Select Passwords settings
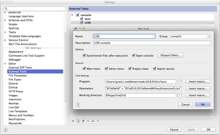The image size is (220, 135). pyautogui.click(x=15, y=123)
